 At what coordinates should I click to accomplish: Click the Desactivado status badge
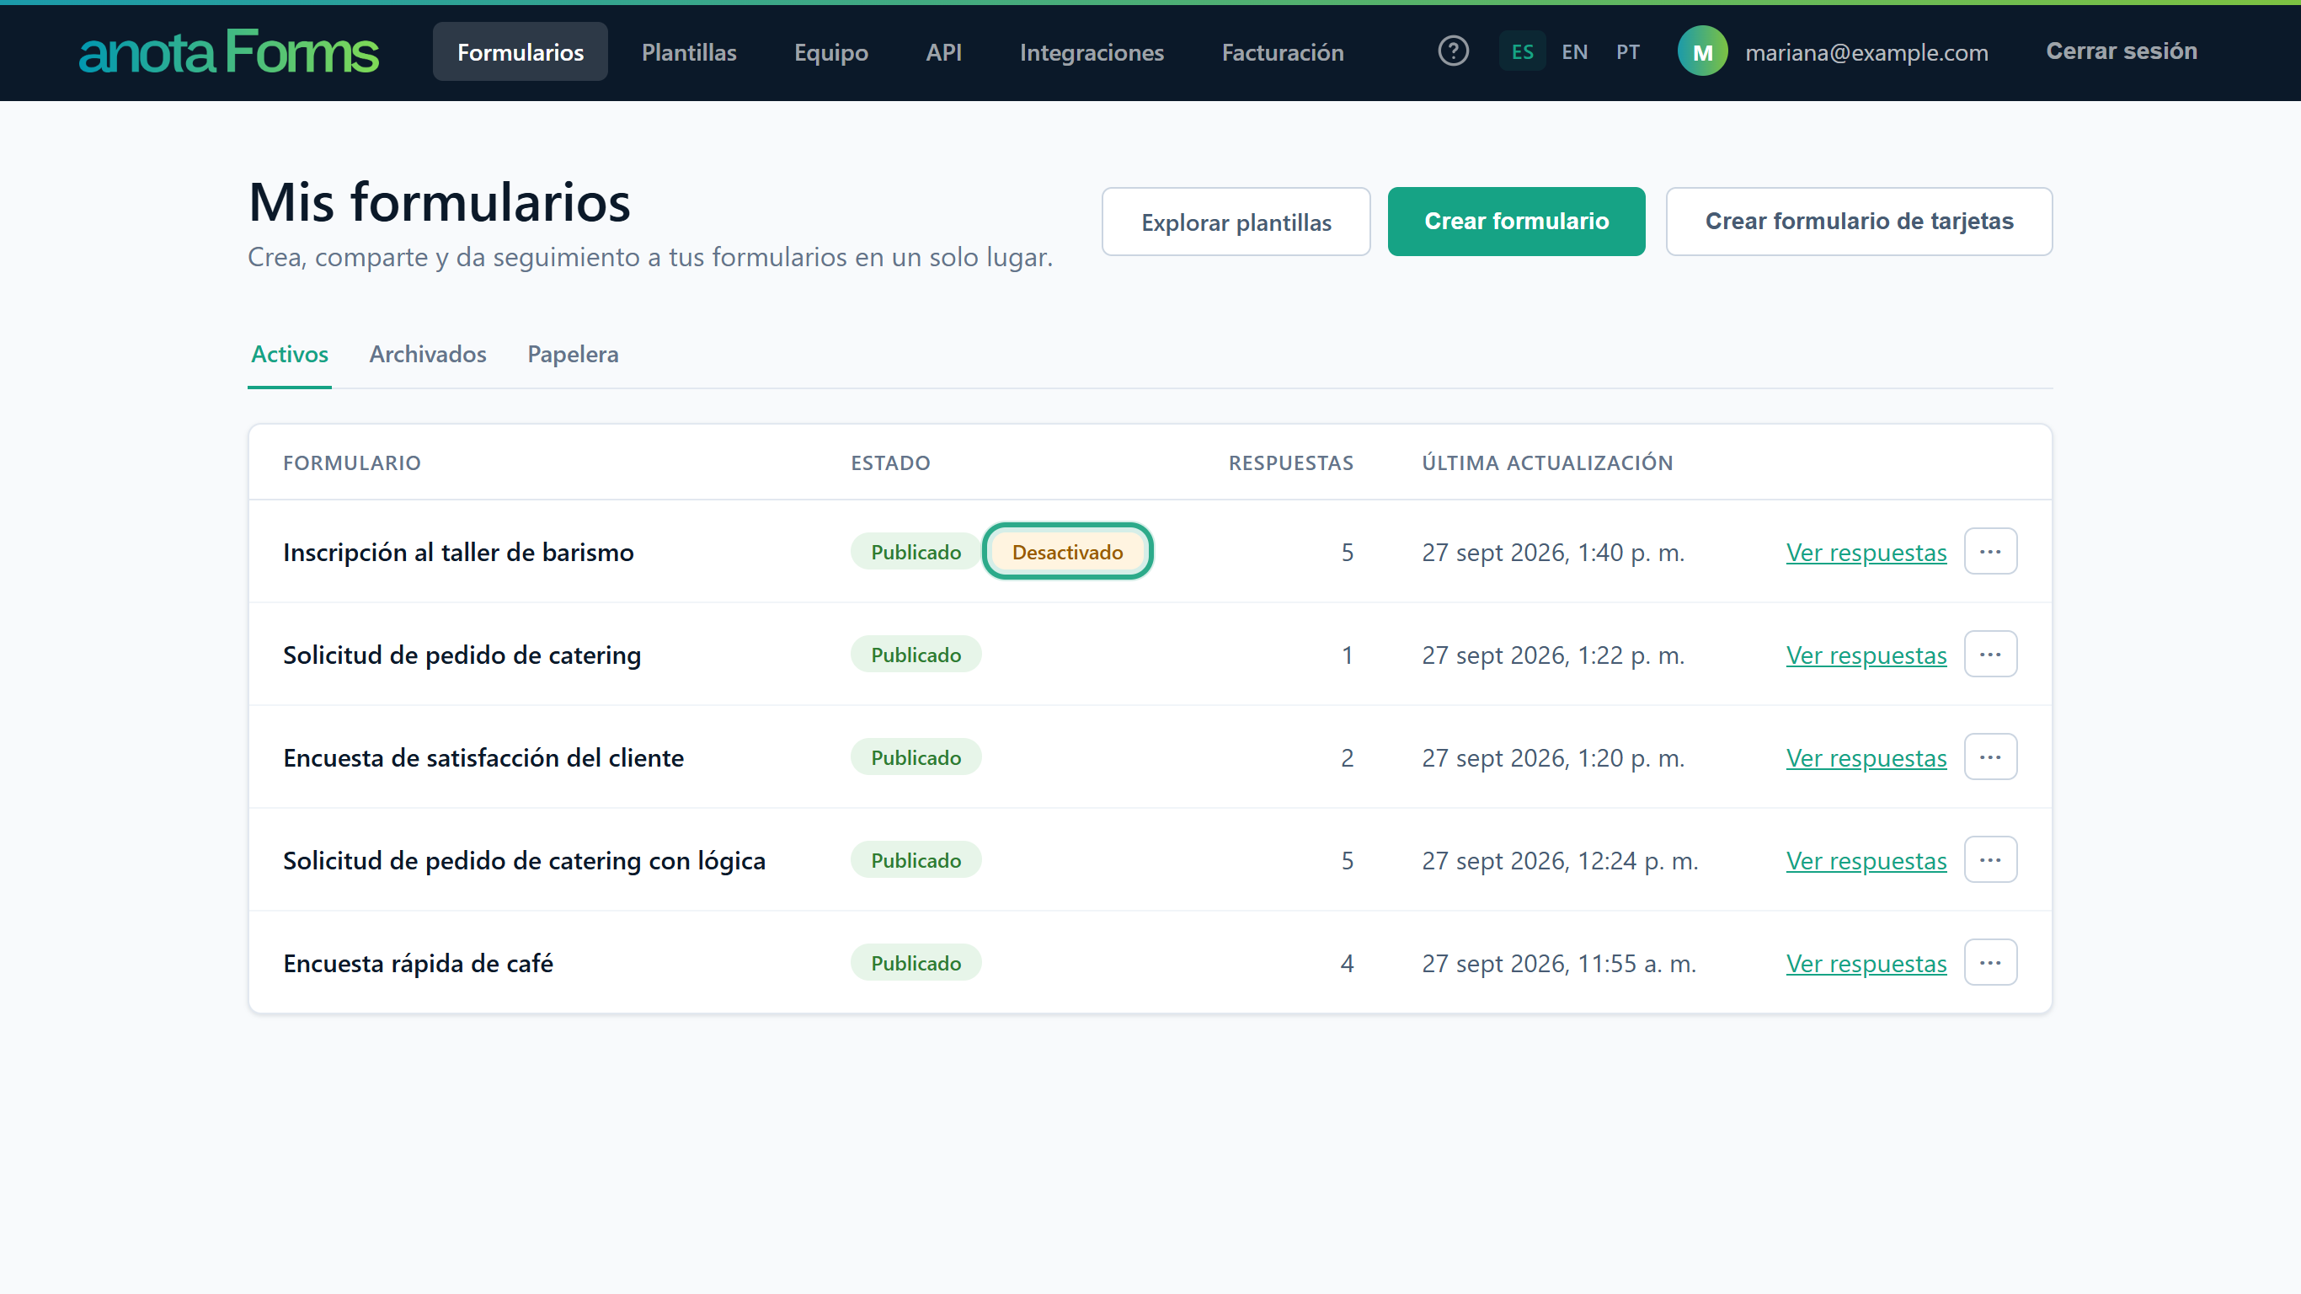pyautogui.click(x=1067, y=551)
